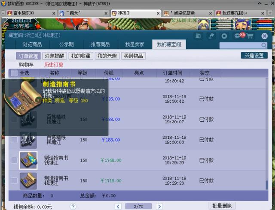Image resolution: width=275 pixels, height=210 pixels.
Task: Click the 兴趣设置 button
Action: point(254,55)
